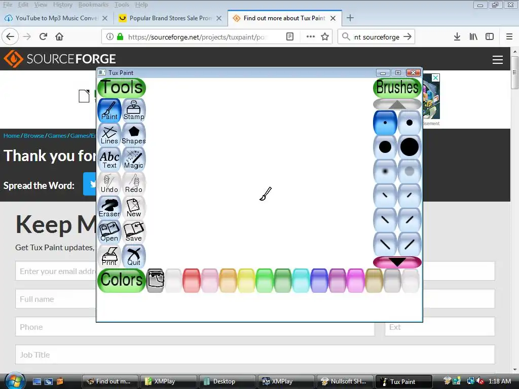The width and height of the screenshot is (519, 389).
Task: Open Desktop window from taskbar
Action: pos(228,381)
